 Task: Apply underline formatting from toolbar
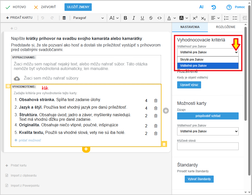pyautogui.click(x=142, y=18)
